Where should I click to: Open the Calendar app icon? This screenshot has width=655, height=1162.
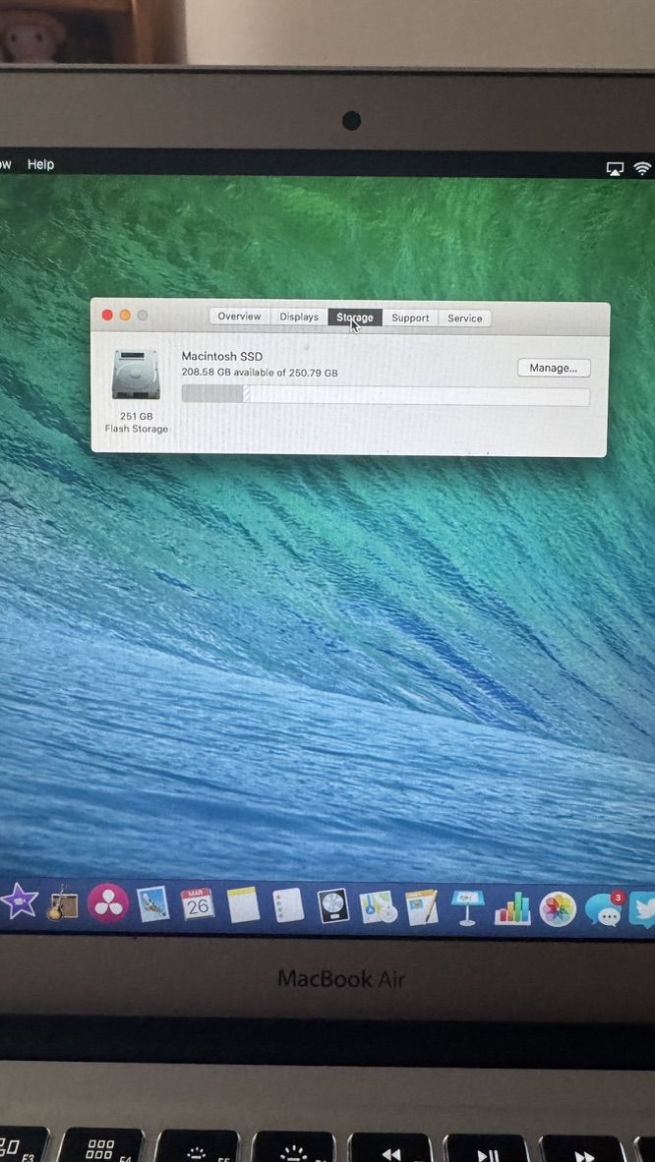click(x=198, y=904)
